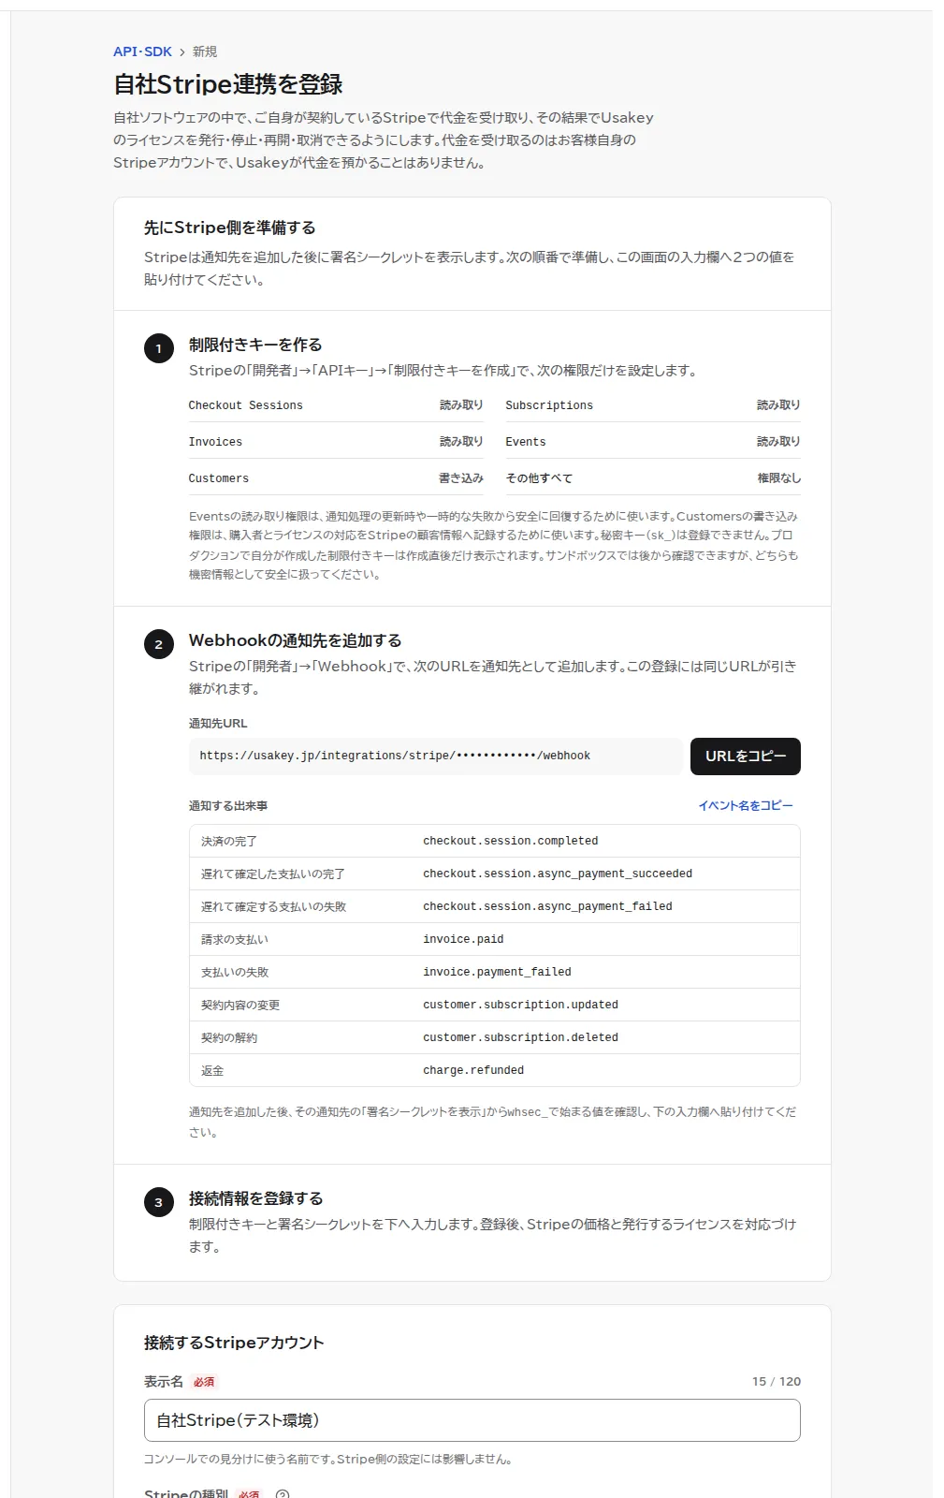
Task: Click the Events permission name
Action: [526, 442]
